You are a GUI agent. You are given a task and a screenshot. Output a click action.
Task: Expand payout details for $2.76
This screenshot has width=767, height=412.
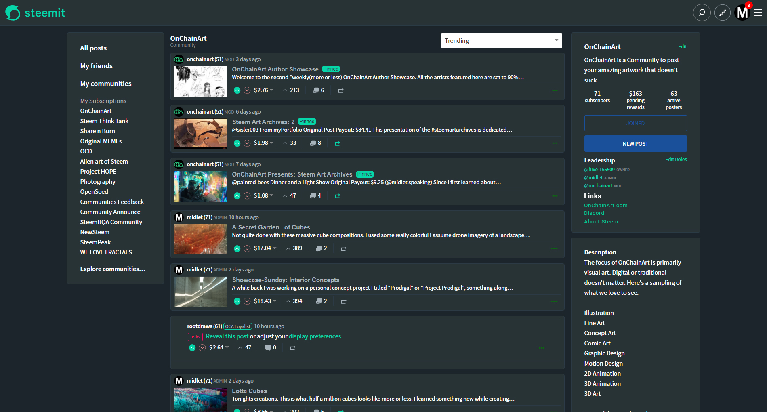pyautogui.click(x=263, y=90)
